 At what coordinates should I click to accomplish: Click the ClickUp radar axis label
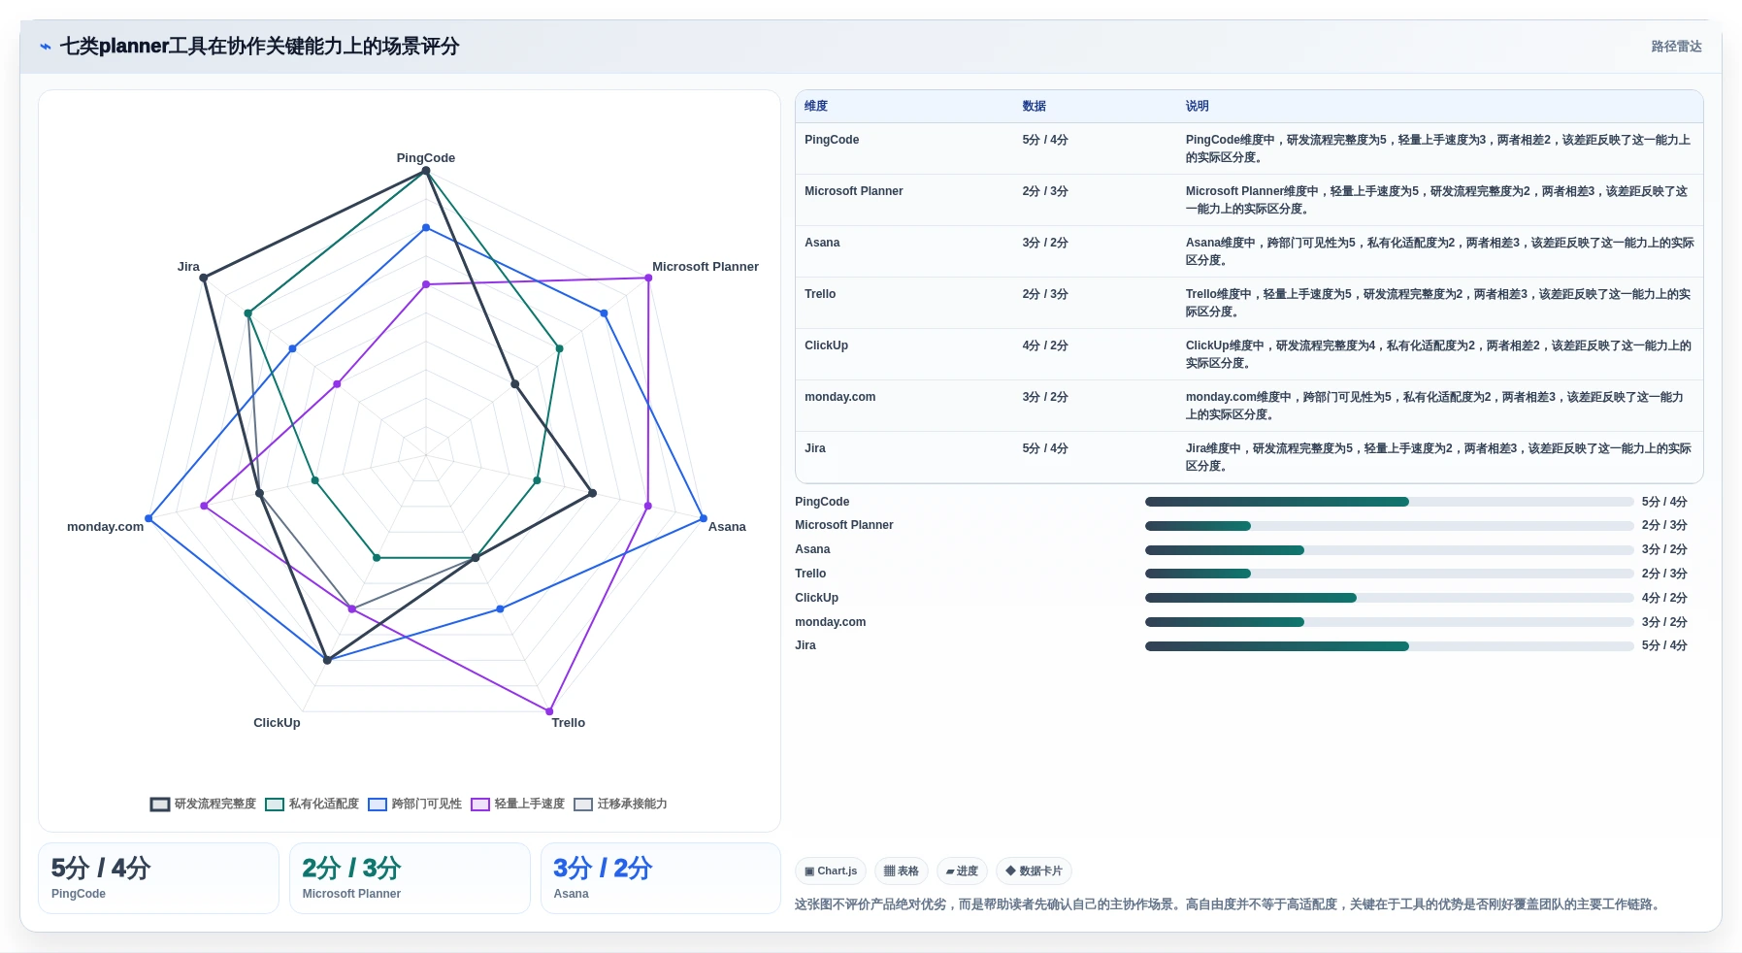click(277, 723)
